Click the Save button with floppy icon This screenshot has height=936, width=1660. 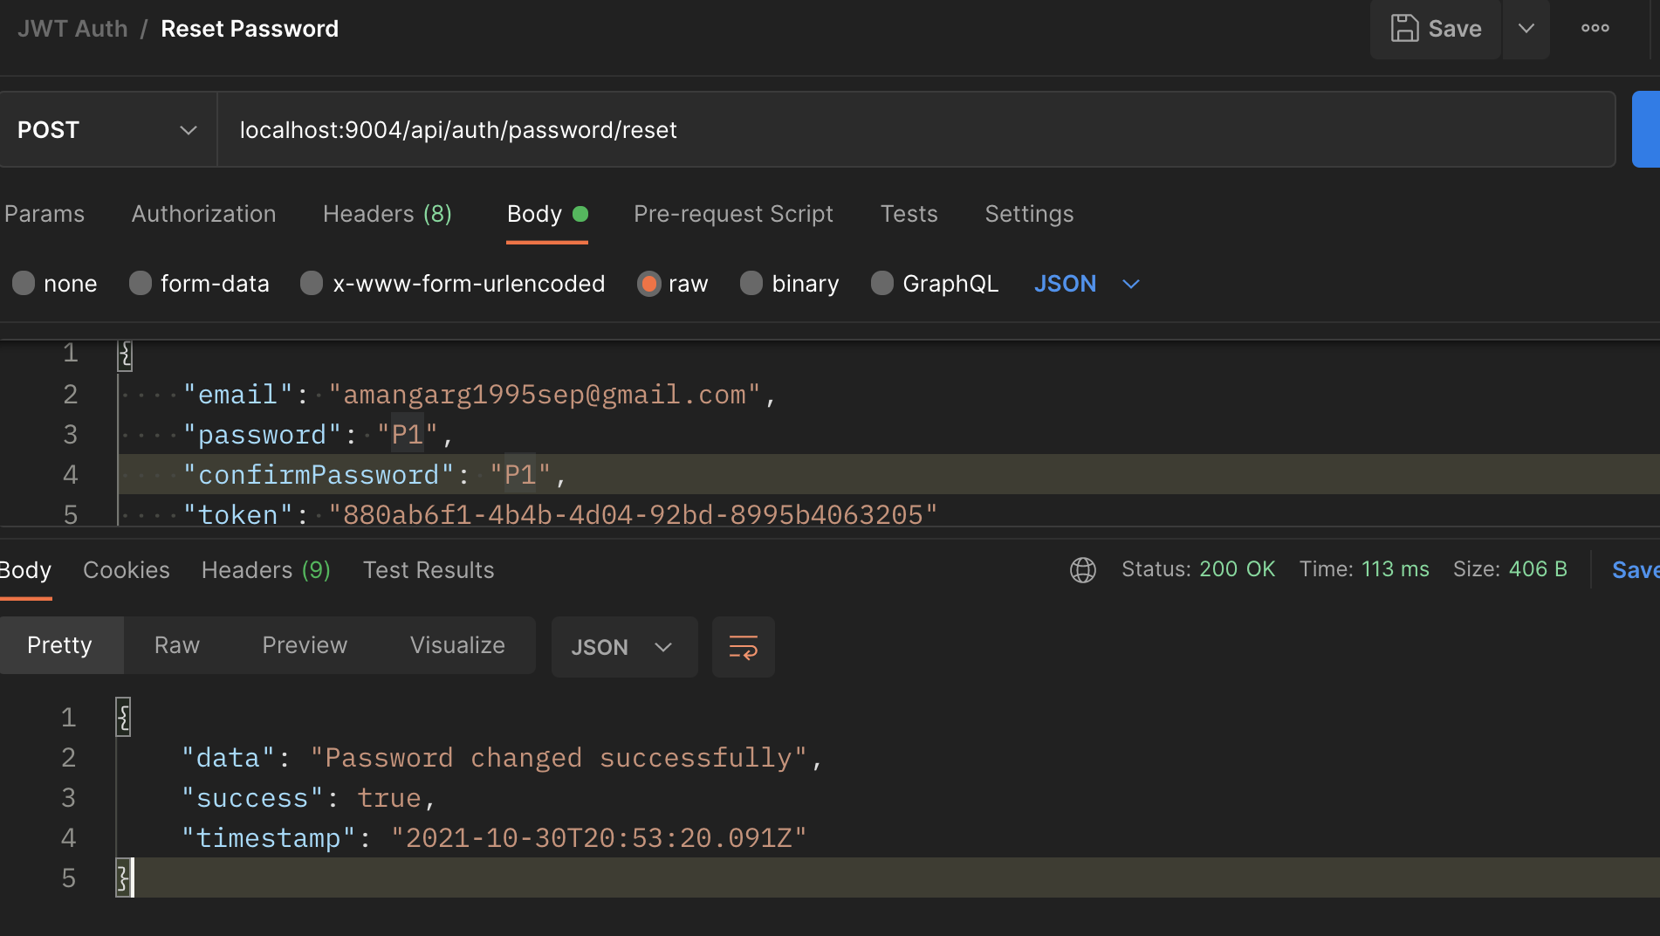(1436, 29)
